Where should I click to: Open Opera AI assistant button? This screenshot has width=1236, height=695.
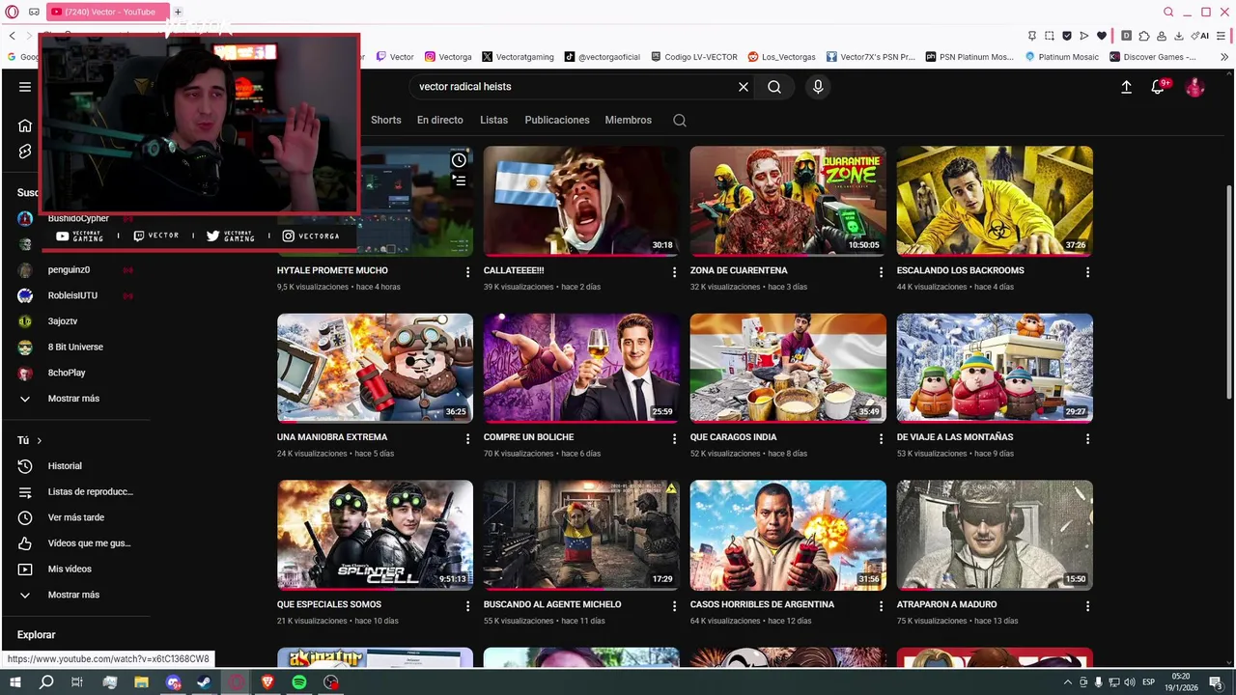(1200, 36)
